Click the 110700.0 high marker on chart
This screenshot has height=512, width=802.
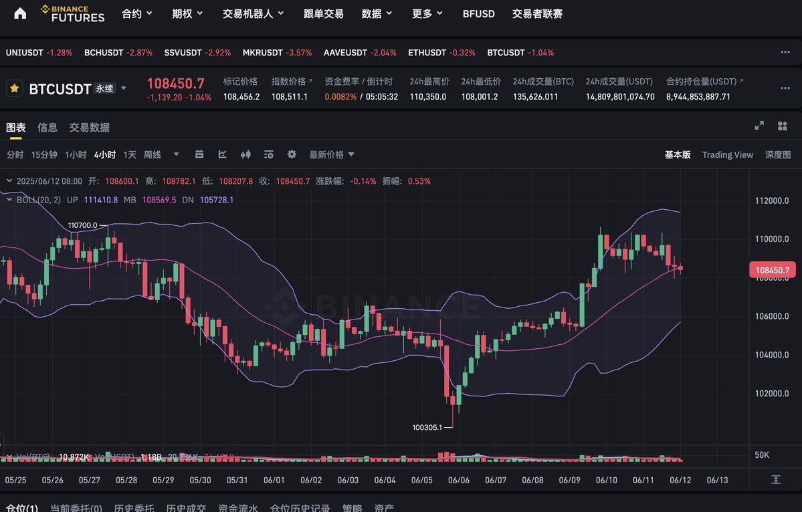pyautogui.click(x=82, y=225)
